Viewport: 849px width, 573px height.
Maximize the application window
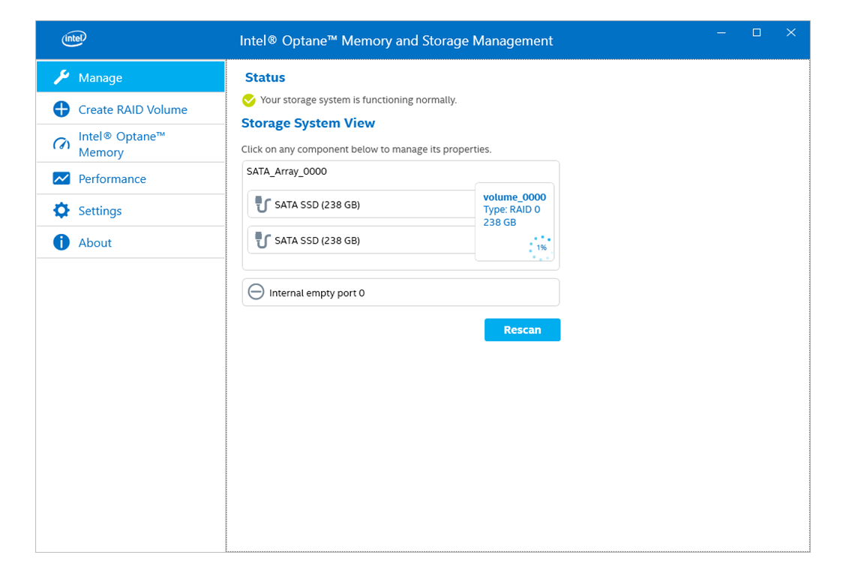[x=756, y=32]
